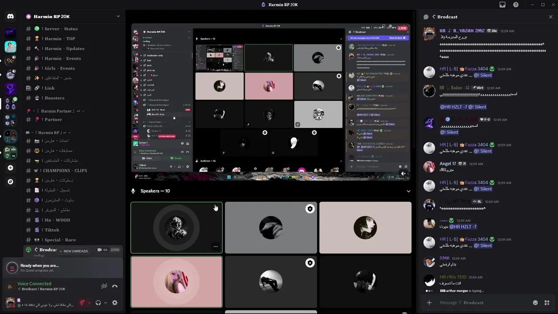This screenshot has height=314, width=558.
Task: Open the Tiktok channel
Action: 72,230
